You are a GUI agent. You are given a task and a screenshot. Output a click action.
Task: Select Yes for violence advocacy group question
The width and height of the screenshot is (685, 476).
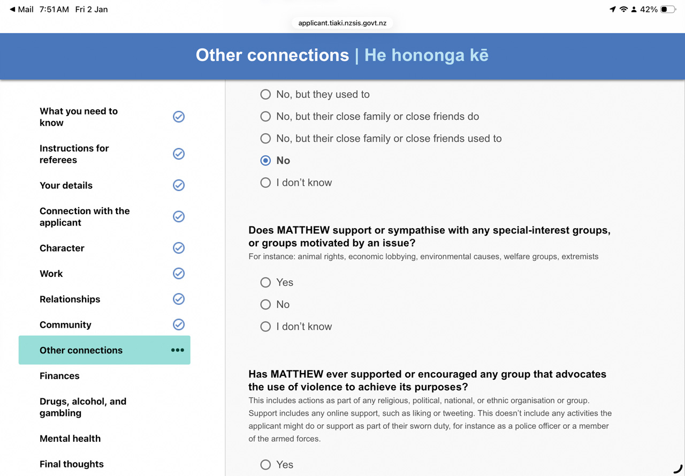click(265, 465)
